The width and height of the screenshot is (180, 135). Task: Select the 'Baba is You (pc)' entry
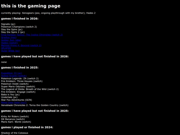[10, 95]
